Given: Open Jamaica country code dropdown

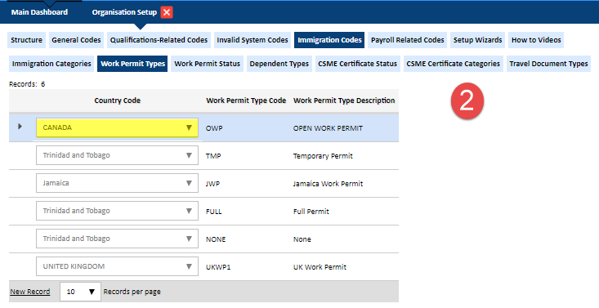Looking at the screenshot, I should 118,184.
